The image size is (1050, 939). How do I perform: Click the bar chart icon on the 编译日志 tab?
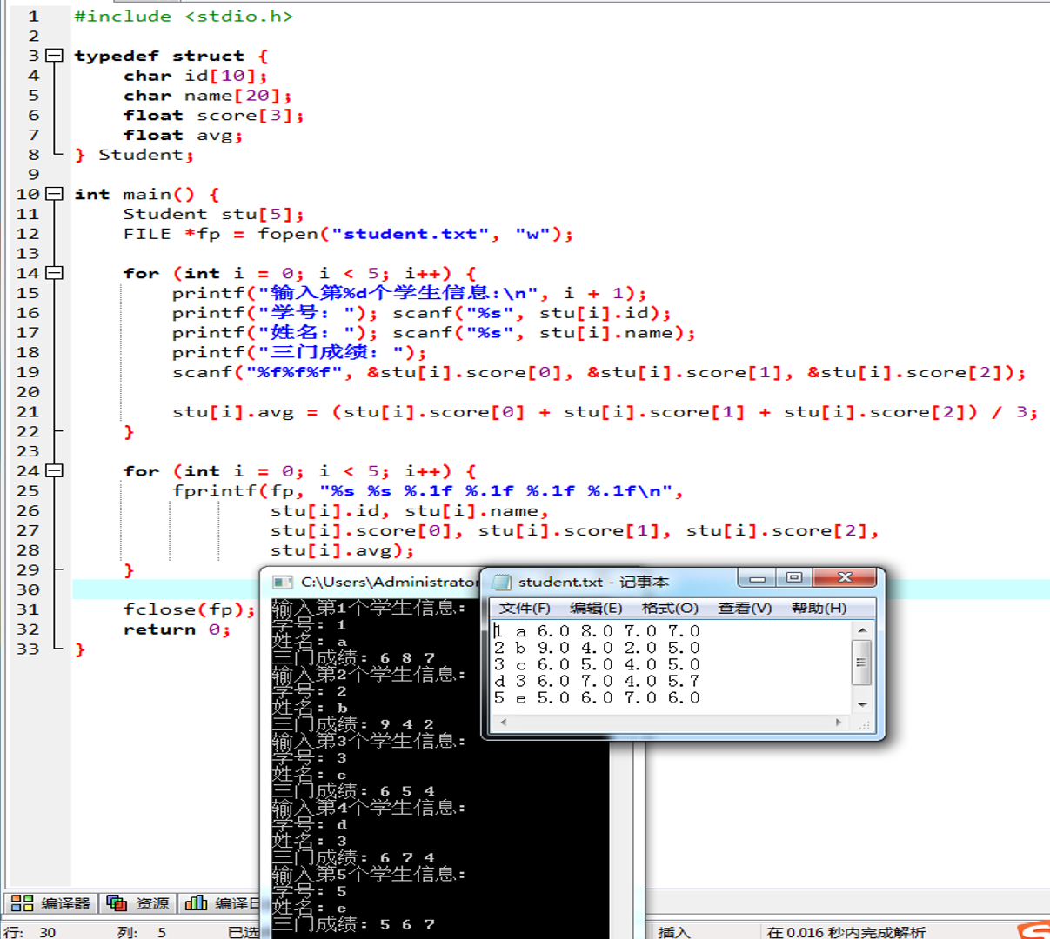click(x=196, y=903)
